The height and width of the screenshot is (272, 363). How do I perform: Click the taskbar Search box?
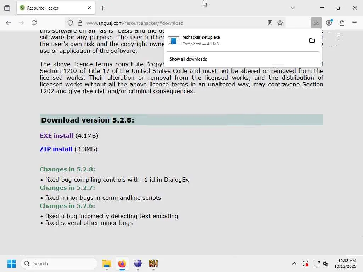pyautogui.click(x=59, y=263)
